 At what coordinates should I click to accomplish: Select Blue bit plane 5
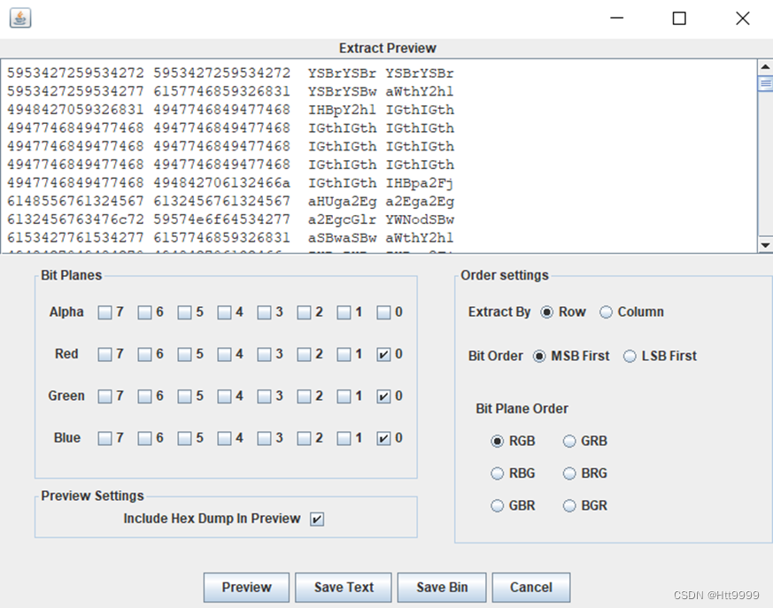(x=184, y=438)
